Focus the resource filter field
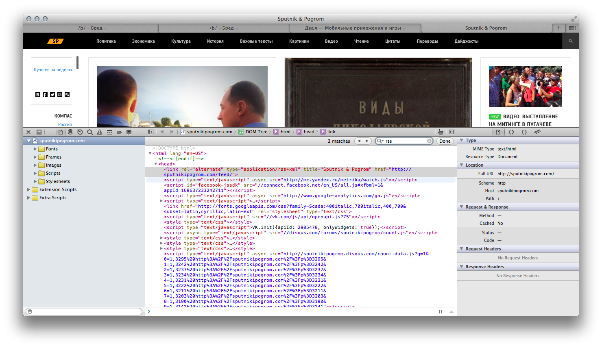This screenshot has width=602, height=348. pos(84,312)
